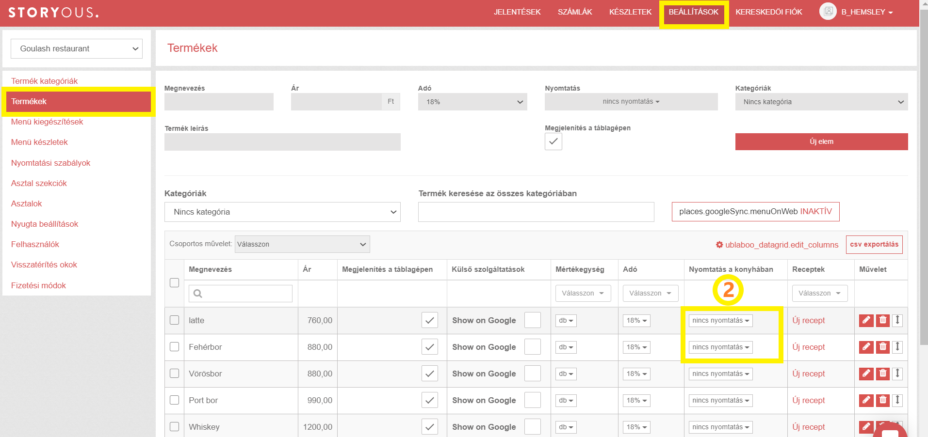Open the Nincs kategória filter dropdown
Image resolution: width=928 pixels, height=437 pixels.
(x=282, y=212)
